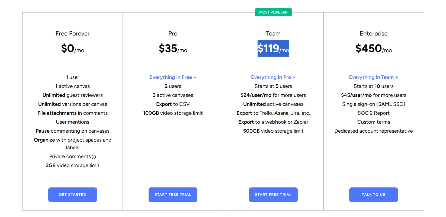The image size is (446, 217).
Task: Click the highlighted $119/mo price
Action: coord(273,49)
